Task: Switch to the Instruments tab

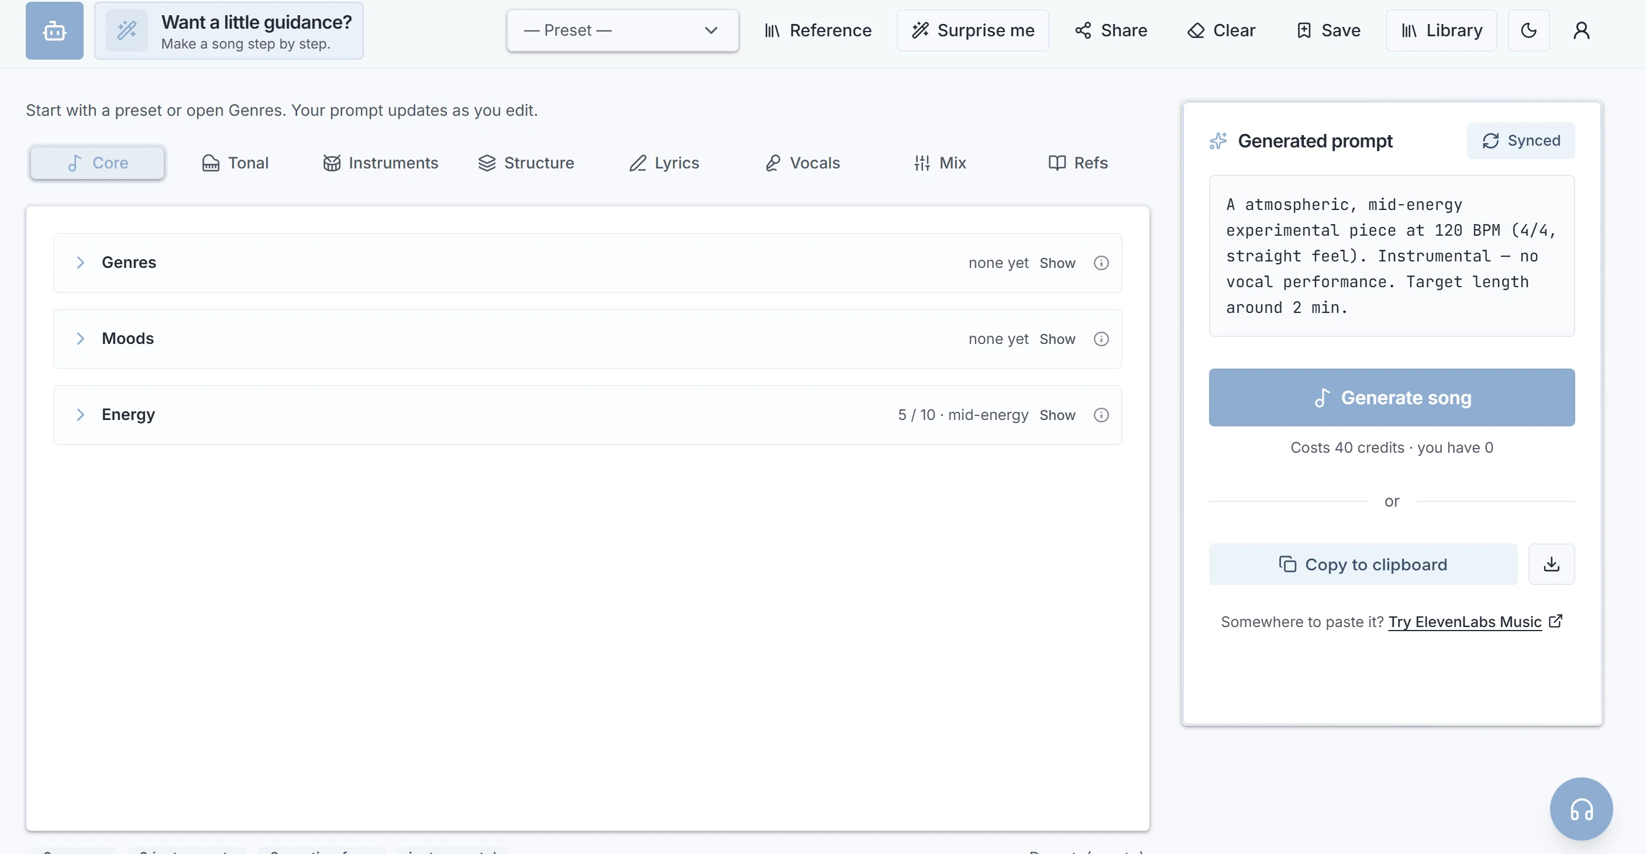Action: pos(380,163)
